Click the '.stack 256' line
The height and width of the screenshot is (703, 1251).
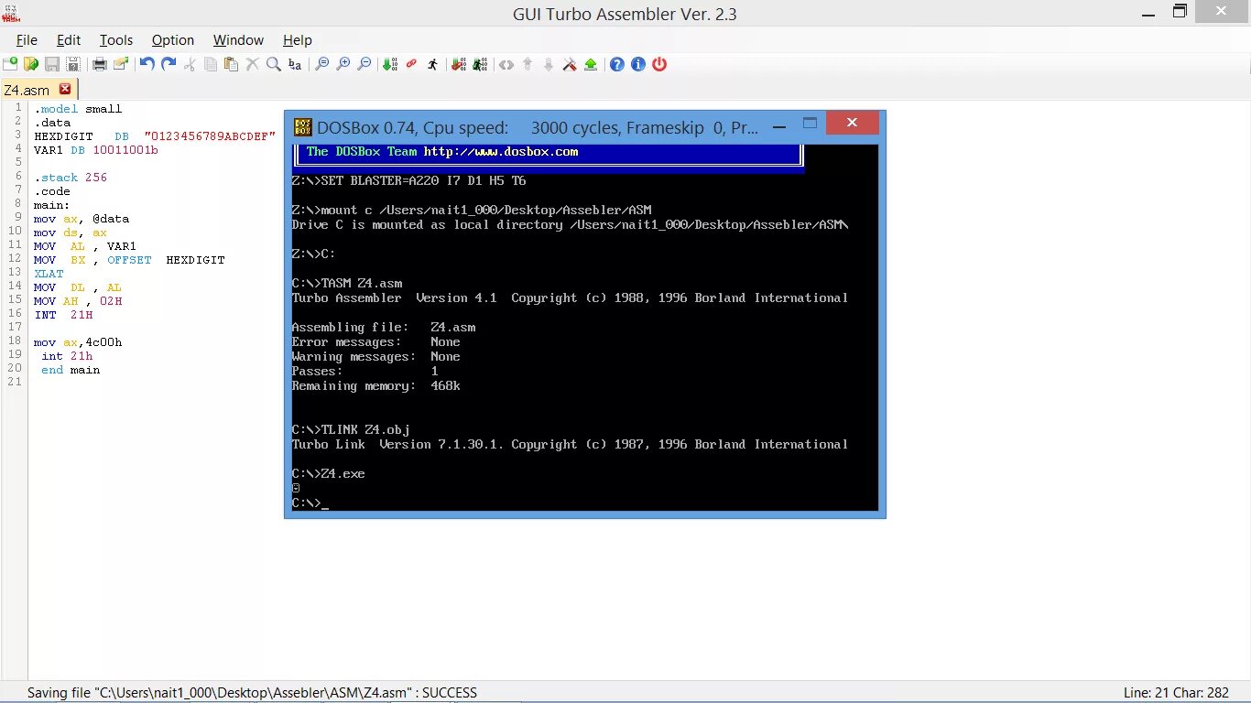71,178
